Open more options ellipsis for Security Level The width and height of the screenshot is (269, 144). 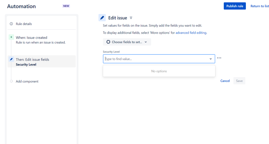pos(219,58)
